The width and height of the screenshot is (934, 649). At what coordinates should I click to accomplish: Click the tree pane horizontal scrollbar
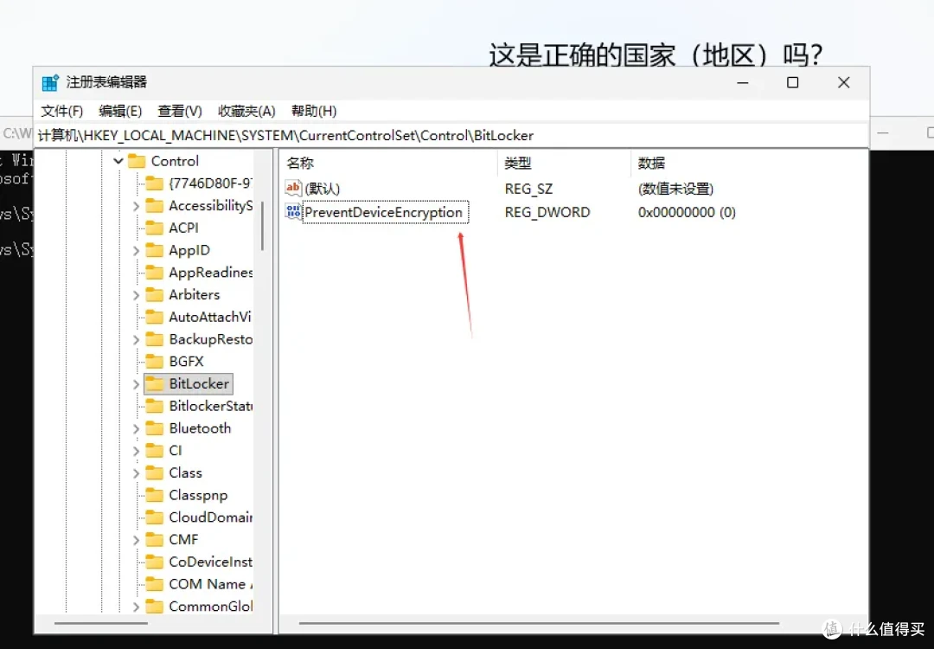tap(101, 623)
